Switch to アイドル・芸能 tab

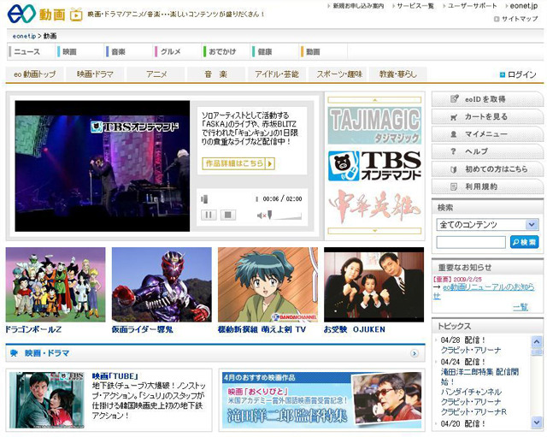277,74
